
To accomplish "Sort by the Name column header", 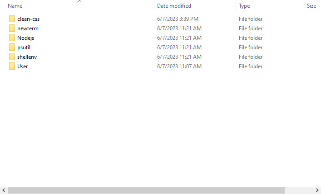I will pos(15,6).
